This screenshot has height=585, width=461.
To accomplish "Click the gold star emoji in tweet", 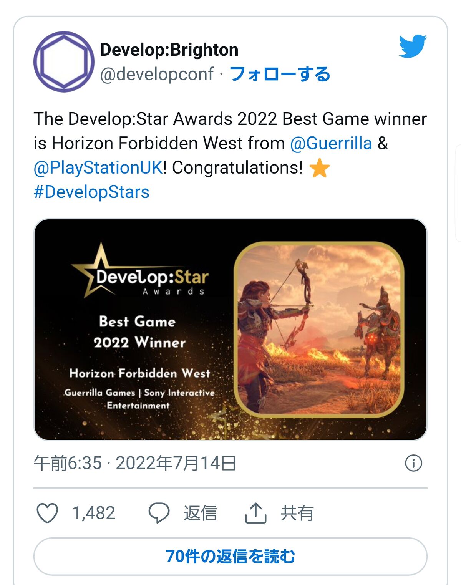I will point(319,168).
